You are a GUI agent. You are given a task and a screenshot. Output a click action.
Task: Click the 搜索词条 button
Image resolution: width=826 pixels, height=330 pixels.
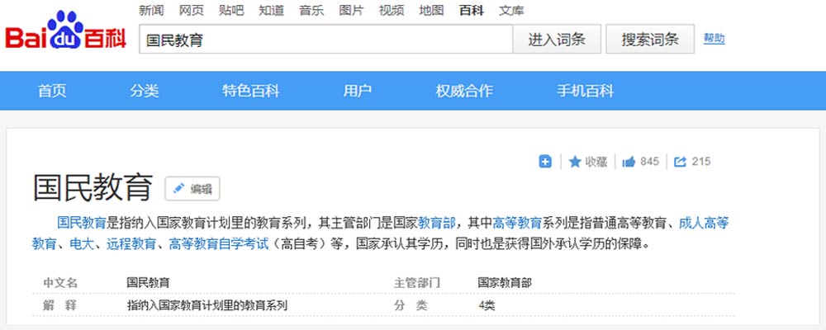click(650, 39)
